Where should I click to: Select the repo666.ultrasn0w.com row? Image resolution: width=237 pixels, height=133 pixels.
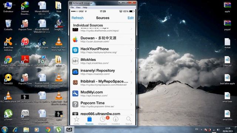[x=103, y=114]
